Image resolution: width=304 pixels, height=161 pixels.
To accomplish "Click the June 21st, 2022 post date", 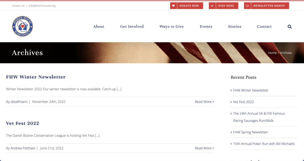I will [x=52, y=148].
